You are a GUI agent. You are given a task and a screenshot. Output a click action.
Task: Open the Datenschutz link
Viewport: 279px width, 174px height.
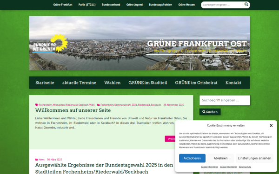(x=245, y=167)
